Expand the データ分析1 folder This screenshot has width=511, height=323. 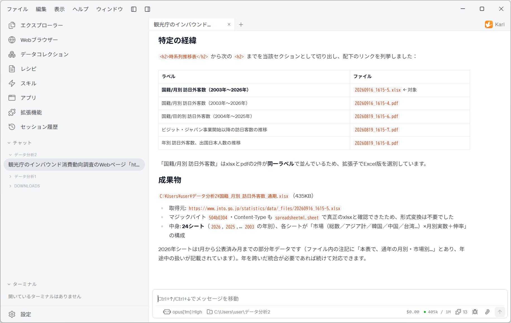pyautogui.click(x=23, y=177)
